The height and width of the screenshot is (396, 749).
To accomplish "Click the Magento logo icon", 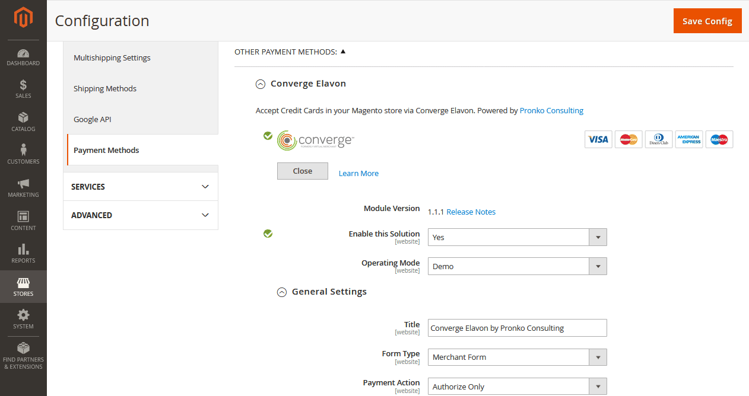I will tap(23, 17).
